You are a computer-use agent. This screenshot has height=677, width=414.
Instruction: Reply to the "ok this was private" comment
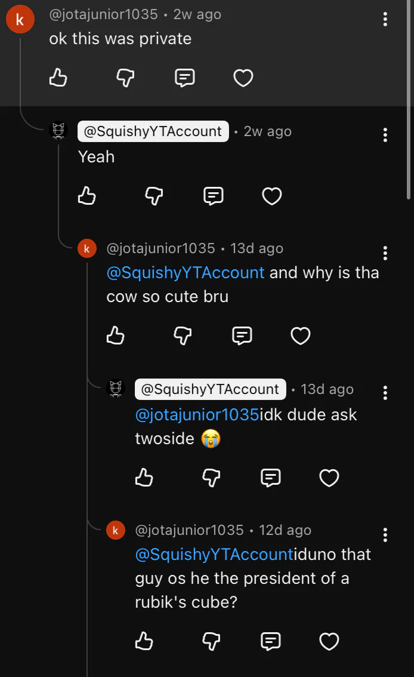click(185, 78)
